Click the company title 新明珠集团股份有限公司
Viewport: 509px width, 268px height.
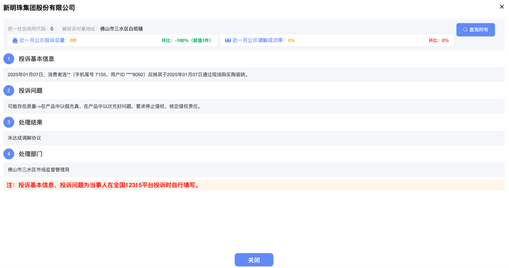(39, 8)
